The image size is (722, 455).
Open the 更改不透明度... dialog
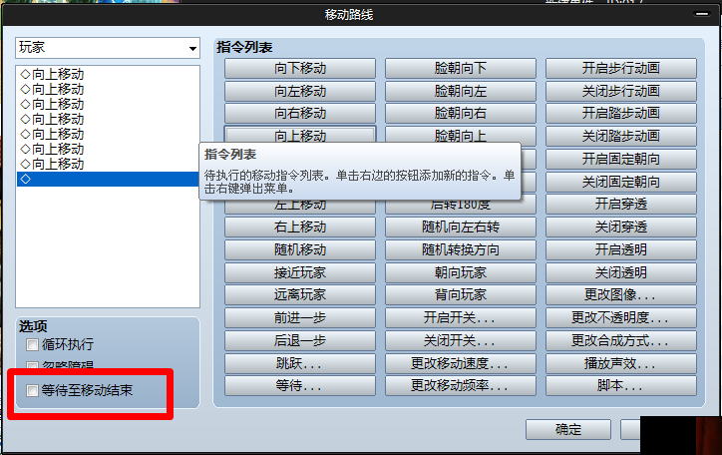621,317
